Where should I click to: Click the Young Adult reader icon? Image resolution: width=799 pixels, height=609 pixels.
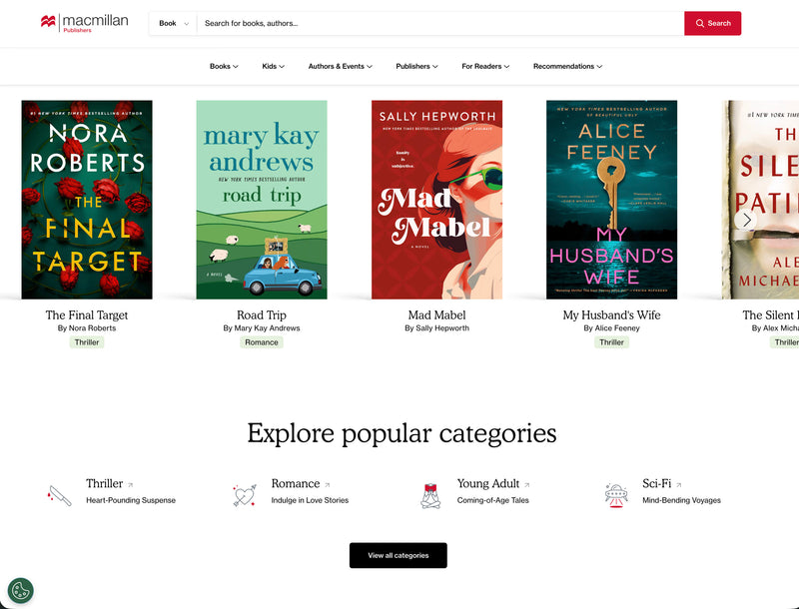tap(430, 496)
